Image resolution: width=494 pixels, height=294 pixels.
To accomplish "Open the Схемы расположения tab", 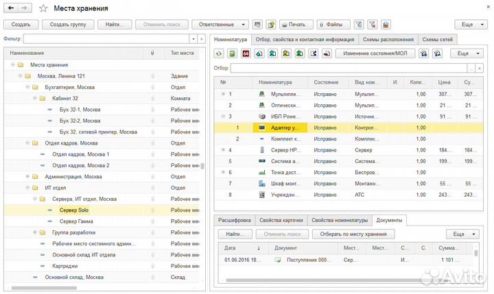I will 388,40.
